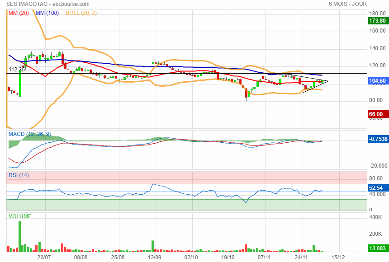Click the 400K volume axis label
The height and width of the screenshot is (262, 389).
point(375,217)
